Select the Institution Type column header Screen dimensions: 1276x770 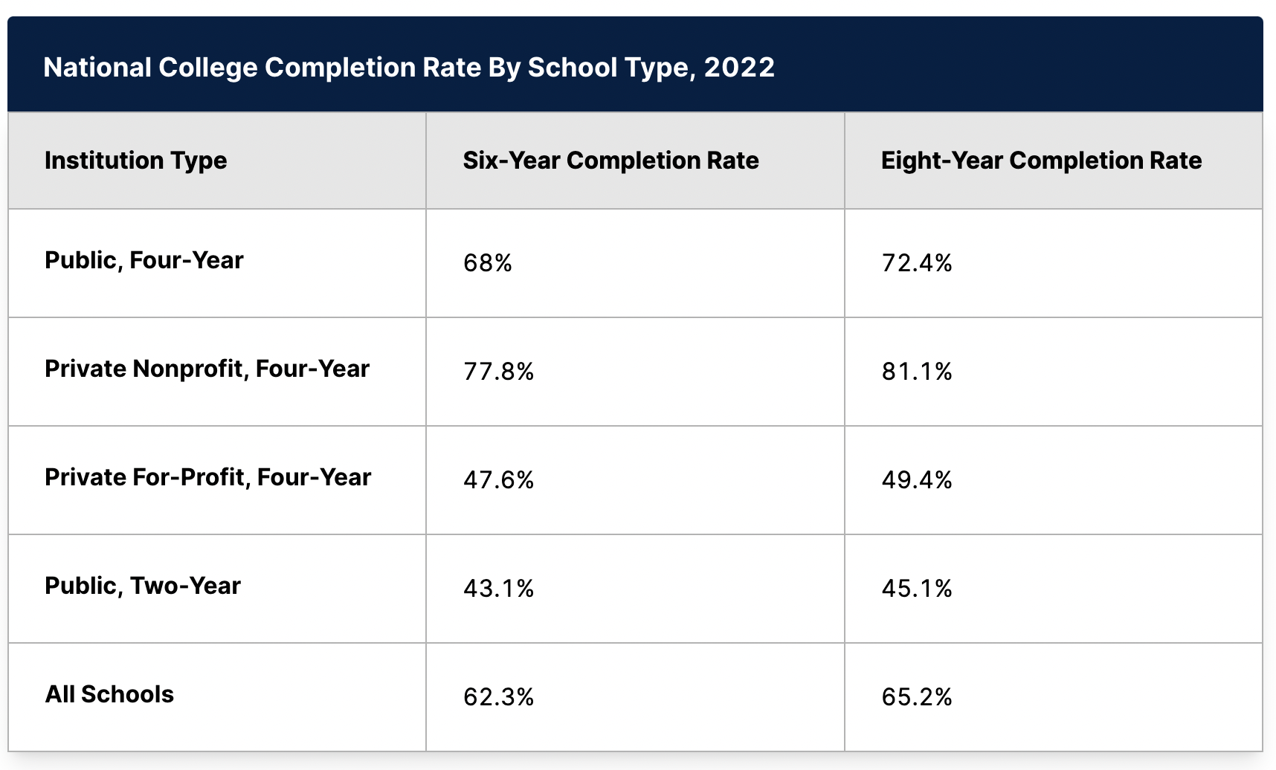[x=136, y=161]
